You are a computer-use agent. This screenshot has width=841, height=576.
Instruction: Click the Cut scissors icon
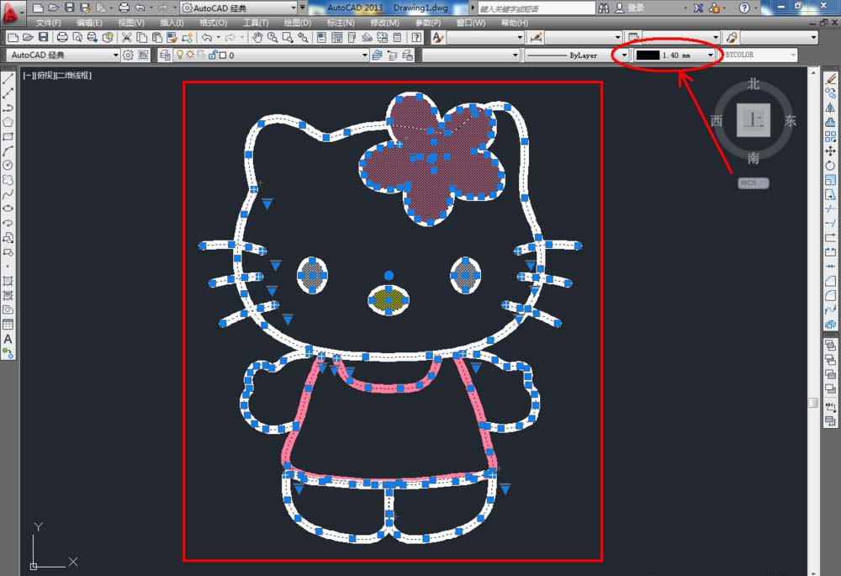127,38
